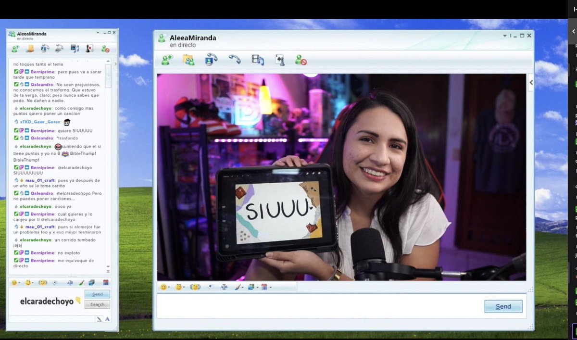Open options dropdown arrow in chat title bar
577x340 pixels.
pos(98,33)
